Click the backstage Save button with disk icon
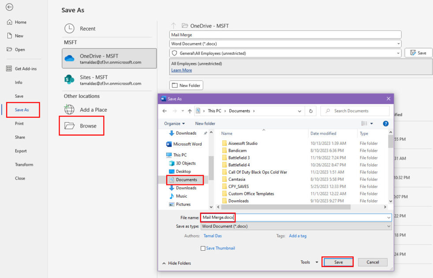The height and width of the screenshot is (278, 433). coord(418,53)
